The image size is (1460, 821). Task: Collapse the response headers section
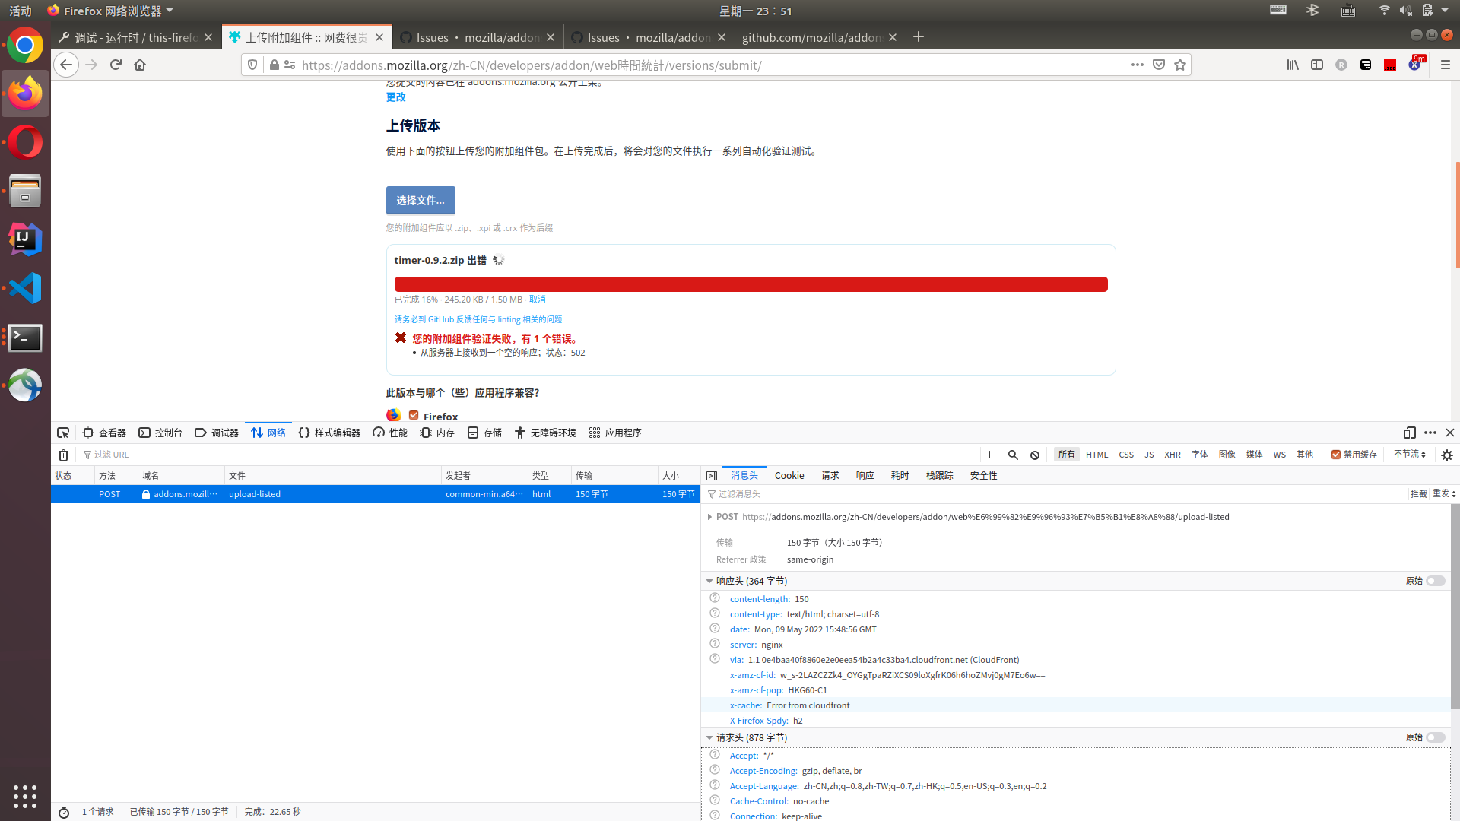tap(709, 581)
